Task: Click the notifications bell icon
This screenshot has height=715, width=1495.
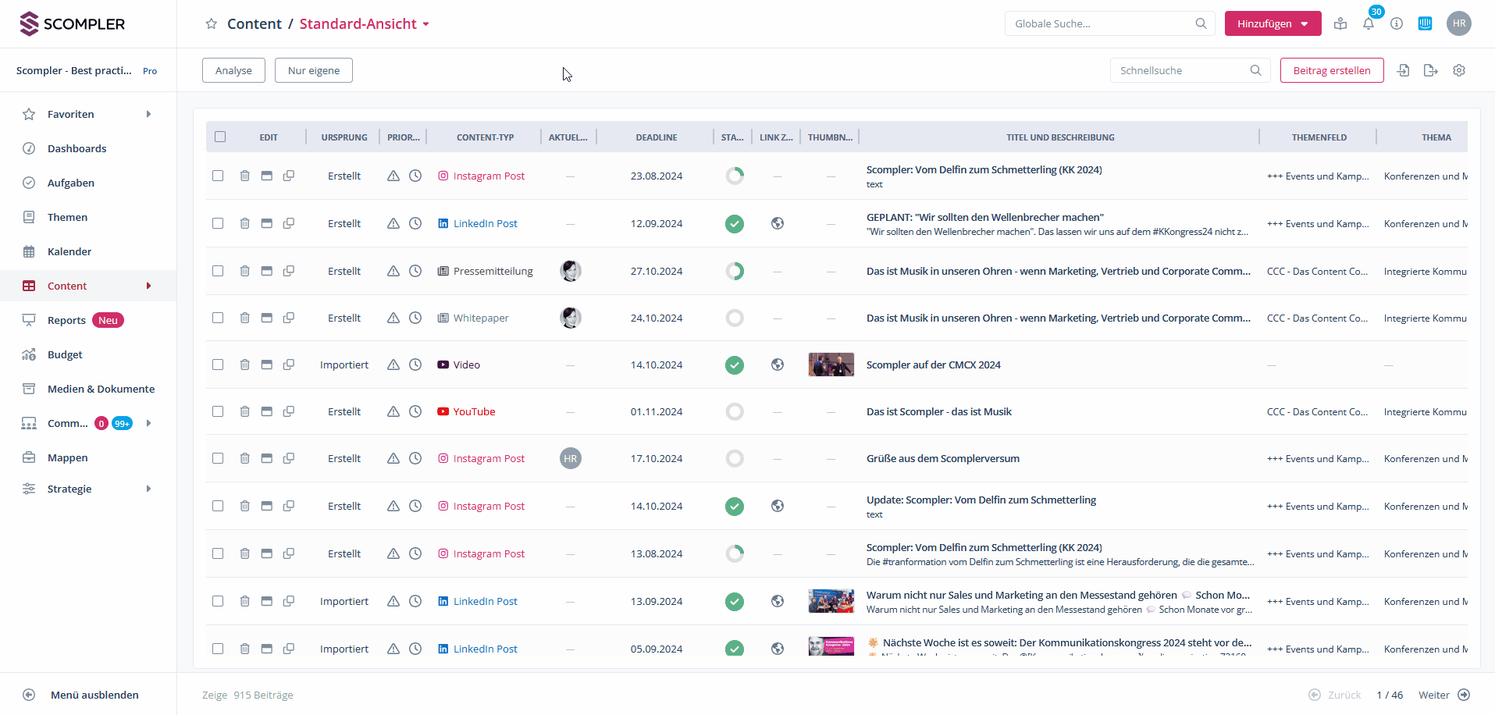Action: 1368,24
